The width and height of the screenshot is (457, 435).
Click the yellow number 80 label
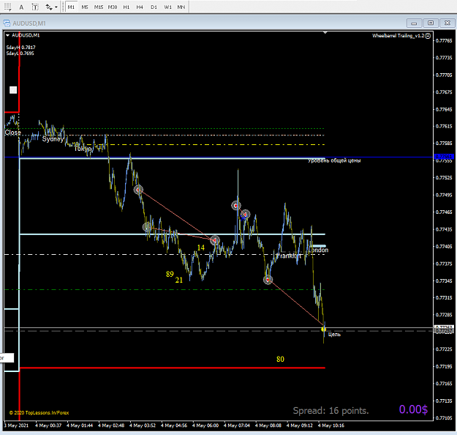coord(280,359)
